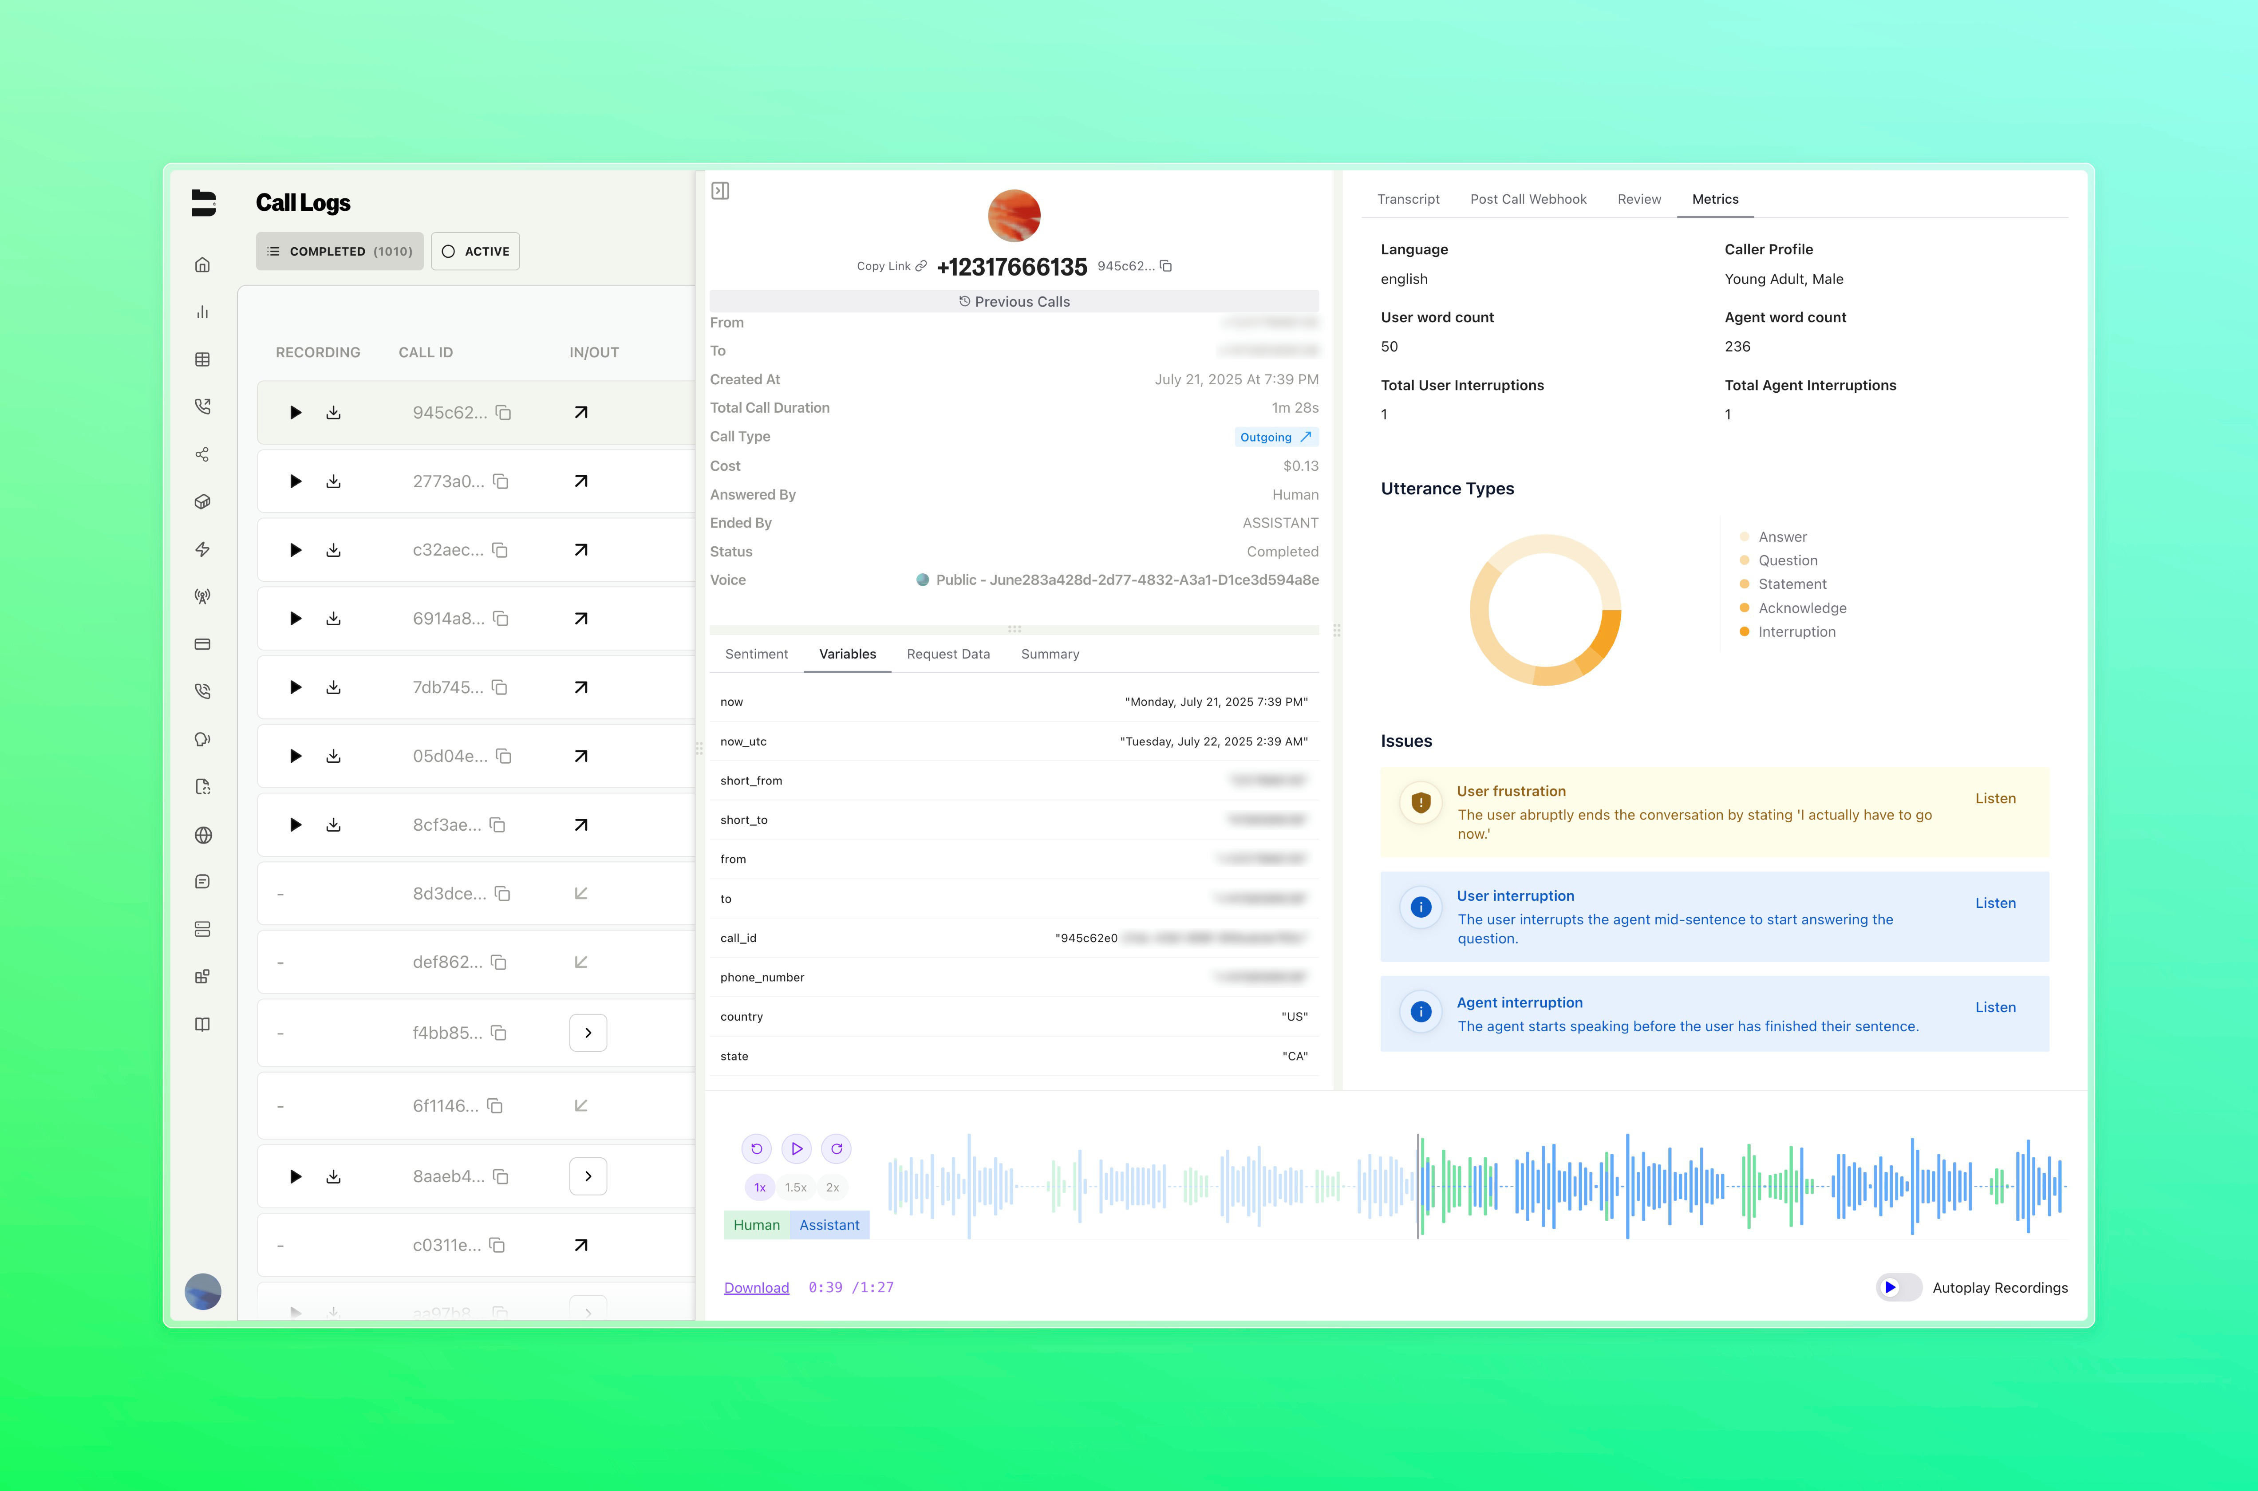2258x1491 pixels.
Task: Click the broadcast antenna icon in sidebar
Action: pos(202,596)
